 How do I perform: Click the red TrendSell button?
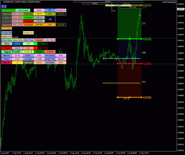28,21
